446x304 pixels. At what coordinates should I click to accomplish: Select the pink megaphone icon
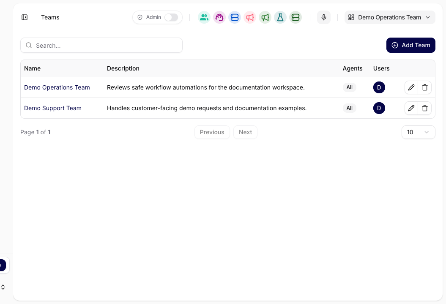(250, 17)
